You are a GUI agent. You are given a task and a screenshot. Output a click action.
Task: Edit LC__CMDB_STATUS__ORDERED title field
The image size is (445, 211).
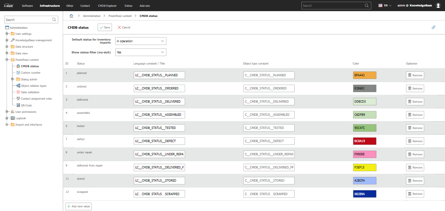pos(159,88)
